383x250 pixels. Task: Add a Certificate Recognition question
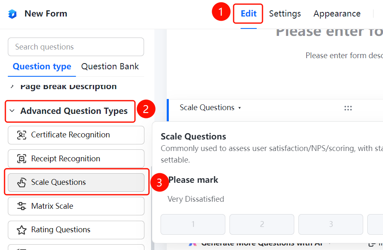pyautogui.click(x=76, y=135)
